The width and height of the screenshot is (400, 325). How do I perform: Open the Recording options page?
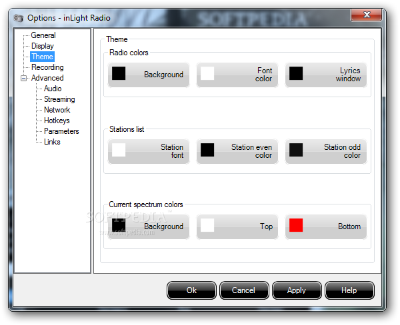[x=47, y=67]
